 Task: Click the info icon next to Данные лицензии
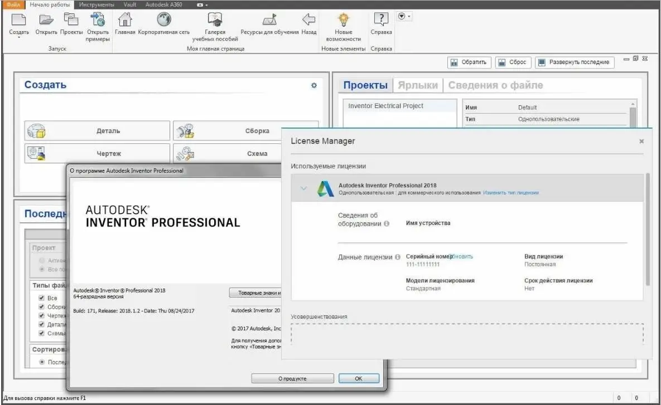398,257
